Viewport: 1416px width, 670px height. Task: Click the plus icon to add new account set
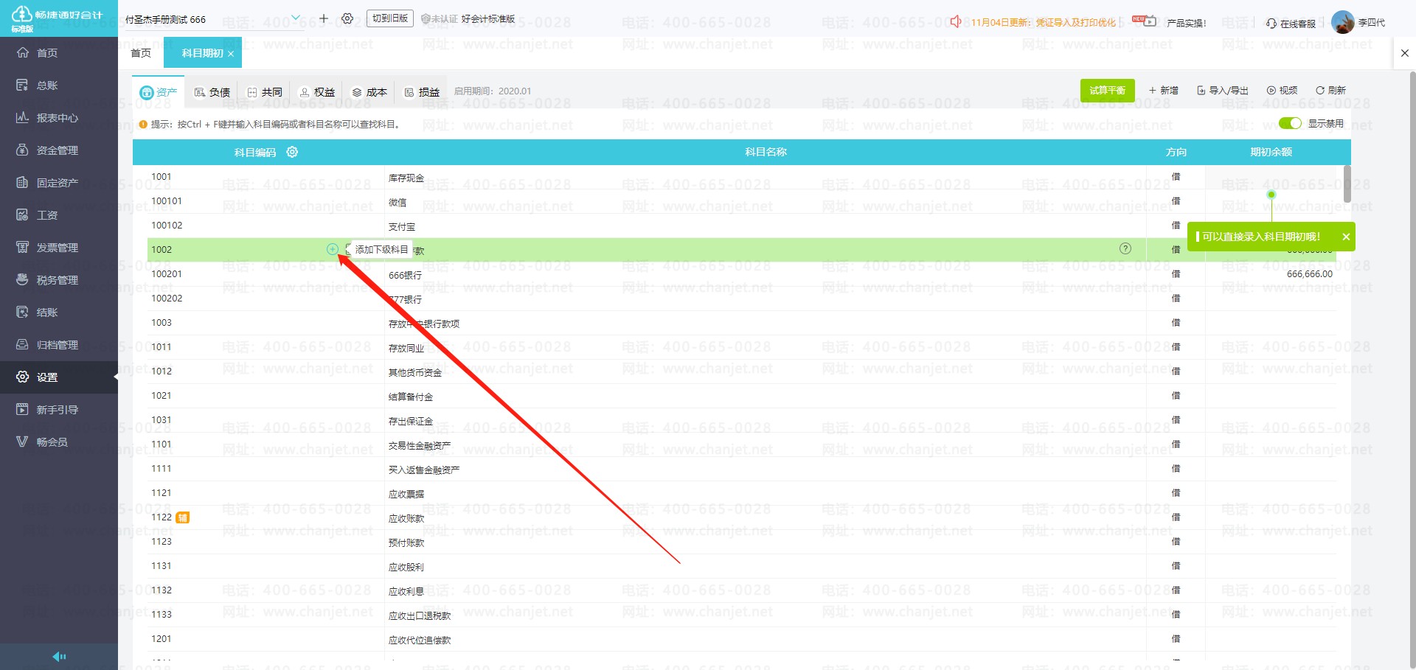click(x=323, y=18)
